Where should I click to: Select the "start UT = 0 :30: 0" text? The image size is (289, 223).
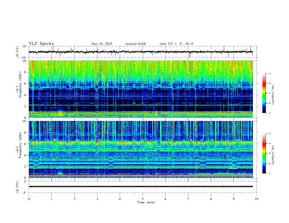[176, 44]
